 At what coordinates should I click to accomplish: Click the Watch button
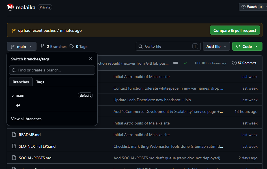[x=253, y=7]
